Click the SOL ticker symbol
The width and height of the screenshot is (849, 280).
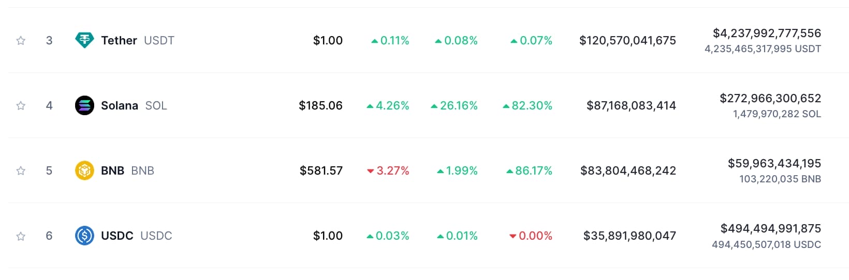click(x=156, y=105)
